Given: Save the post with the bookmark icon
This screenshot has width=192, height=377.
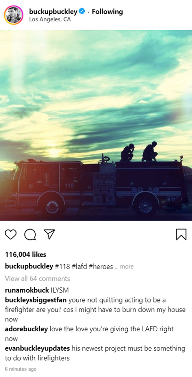Looking at the screenshot, I should [181, 234].
